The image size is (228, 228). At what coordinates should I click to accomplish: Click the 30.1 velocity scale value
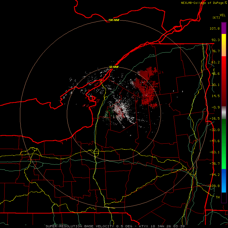tap(216, 85)
